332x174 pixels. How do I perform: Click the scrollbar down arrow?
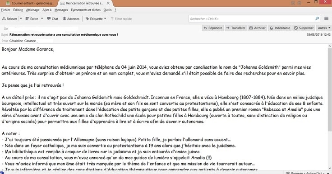tap(330, 168)
